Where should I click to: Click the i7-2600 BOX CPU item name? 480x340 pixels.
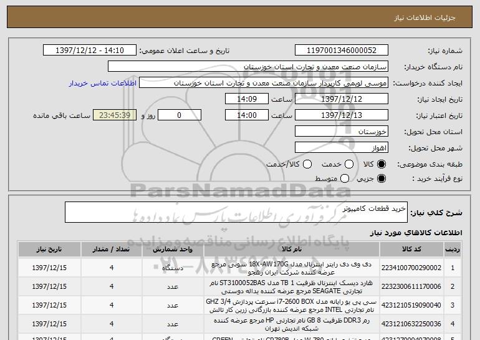point(292,306)
